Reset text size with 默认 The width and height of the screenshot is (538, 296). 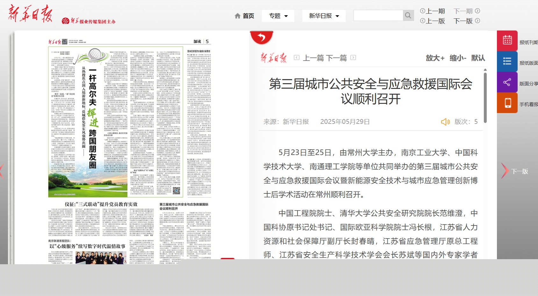(478, 58)
